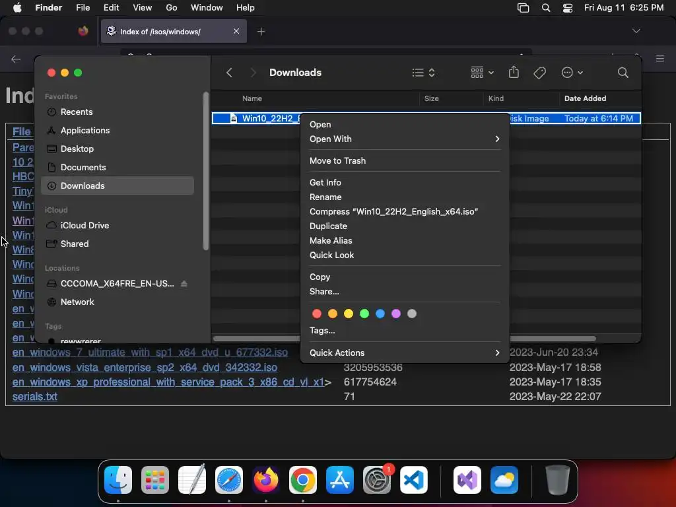Open Visual Studio Code from the Dock
The image size is (676, 507).
[x=414, y=480]
